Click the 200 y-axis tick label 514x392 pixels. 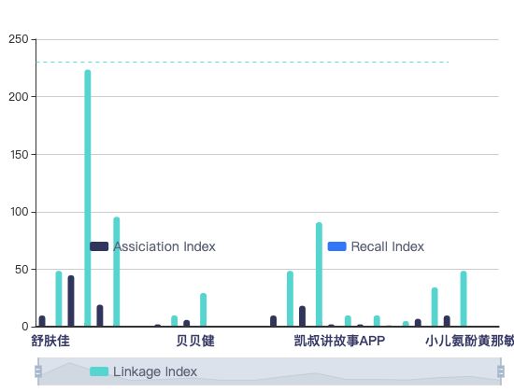19,97
